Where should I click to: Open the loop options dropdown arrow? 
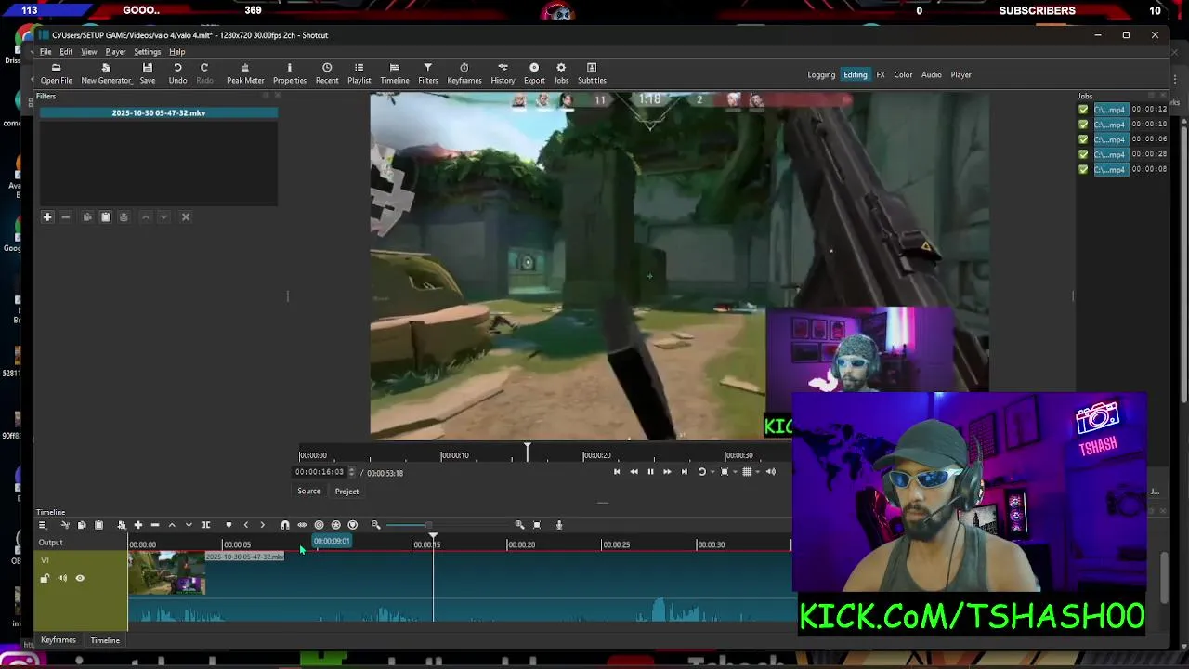point(711,472)
